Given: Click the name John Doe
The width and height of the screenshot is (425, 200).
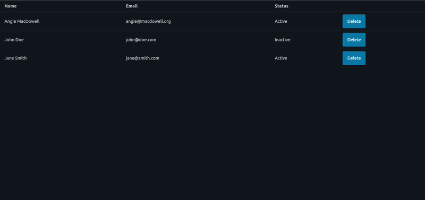Looking at the screenshot, I should click(x=14, y=40).
